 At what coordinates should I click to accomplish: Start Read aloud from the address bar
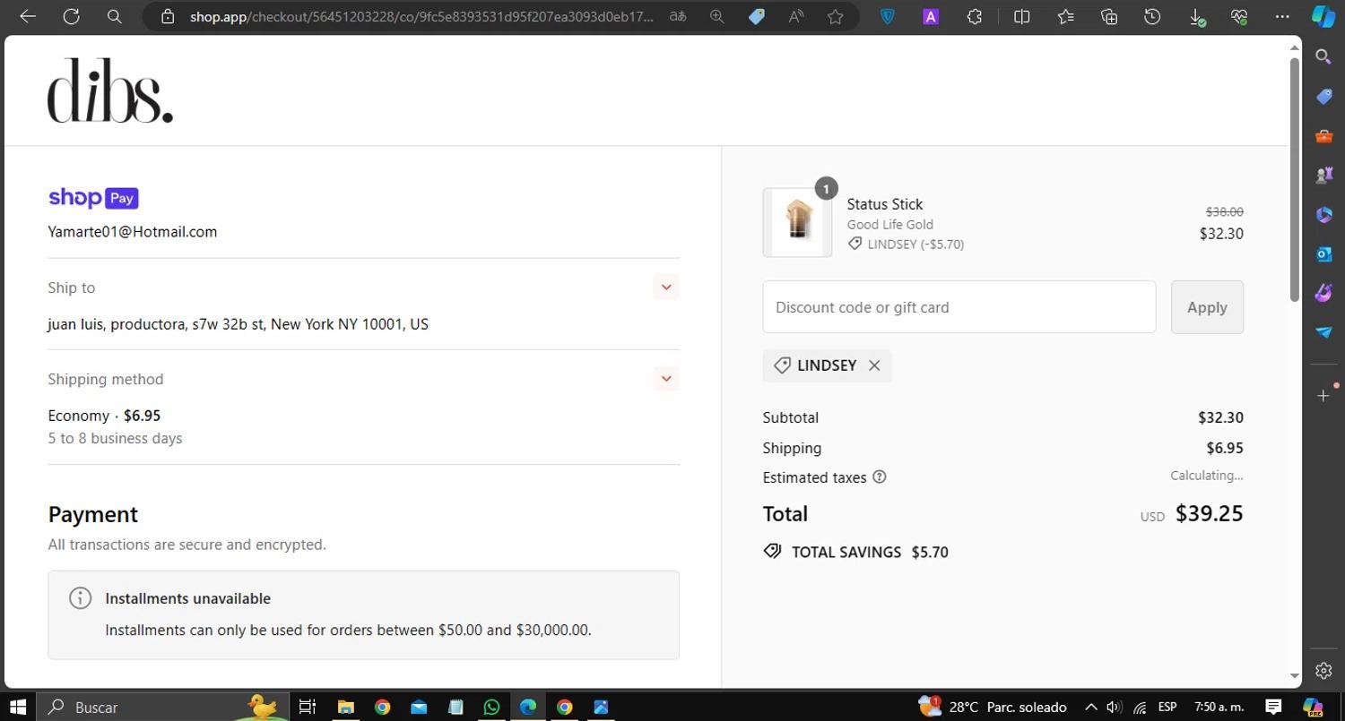pyautogui.click(x=796, y=16)
